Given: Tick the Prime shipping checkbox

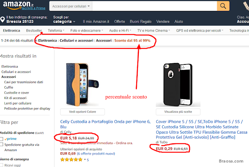Looking at the screenshot, I should (2, 139).
